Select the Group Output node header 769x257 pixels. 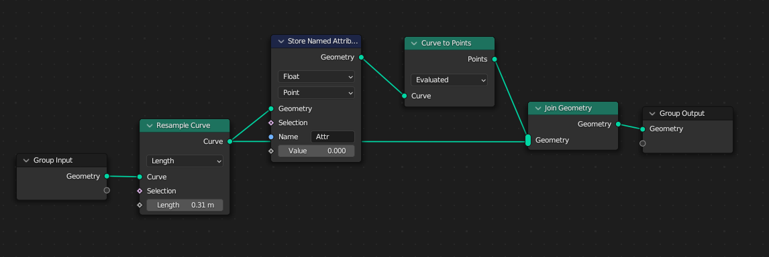point(688,114)
